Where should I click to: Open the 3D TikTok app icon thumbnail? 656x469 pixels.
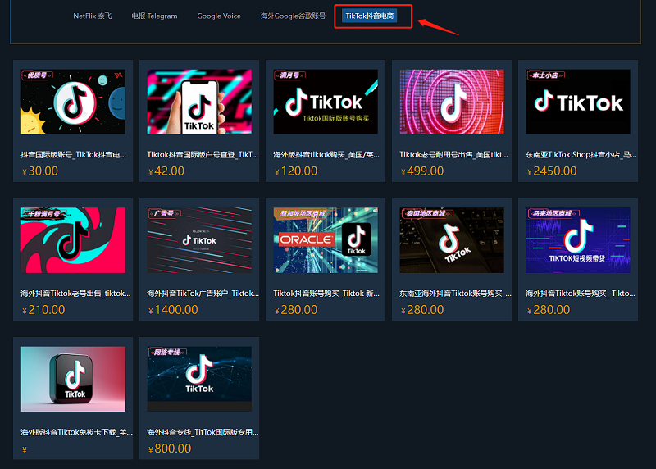73,379
